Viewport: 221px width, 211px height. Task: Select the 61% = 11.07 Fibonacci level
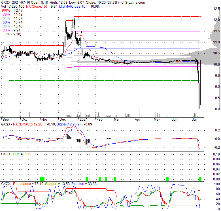coord(13,18)
